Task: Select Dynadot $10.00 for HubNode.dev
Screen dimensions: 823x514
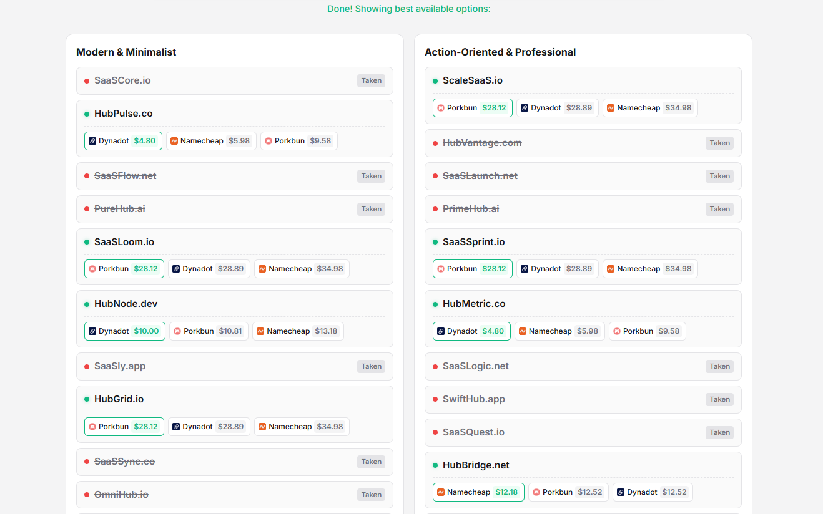Action: (x=125, y=331)
